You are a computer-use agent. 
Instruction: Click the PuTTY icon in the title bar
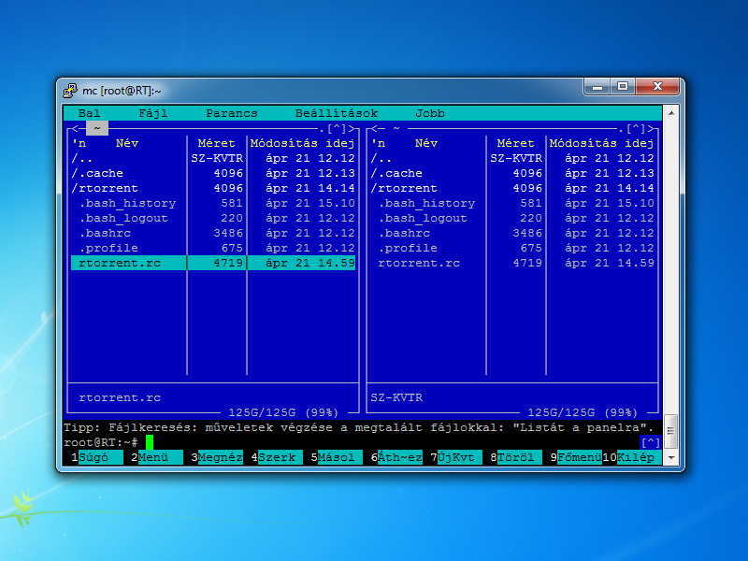pos(70,90)
